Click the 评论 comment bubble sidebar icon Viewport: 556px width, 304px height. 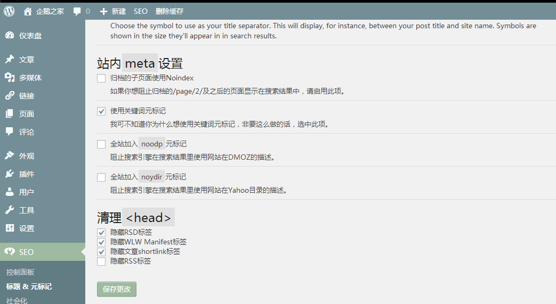pos(10,132)
